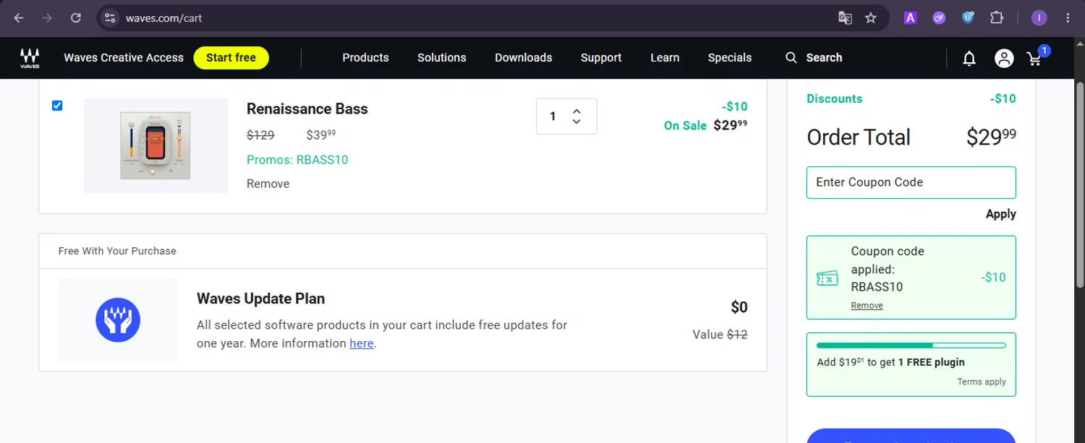
Task: Open the purple 'A' browser extension
Action: (911, 18)
